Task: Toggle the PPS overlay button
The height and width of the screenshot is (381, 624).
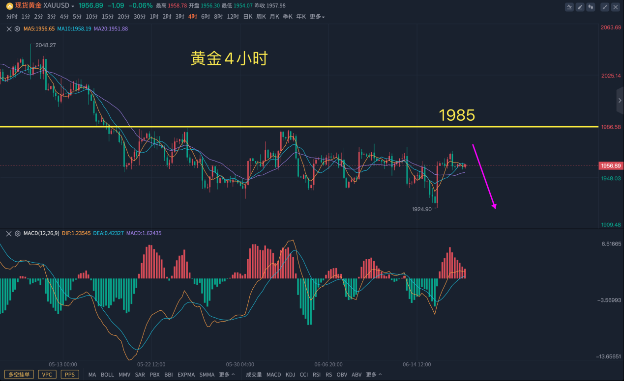Action: click(x=70, y=375)
